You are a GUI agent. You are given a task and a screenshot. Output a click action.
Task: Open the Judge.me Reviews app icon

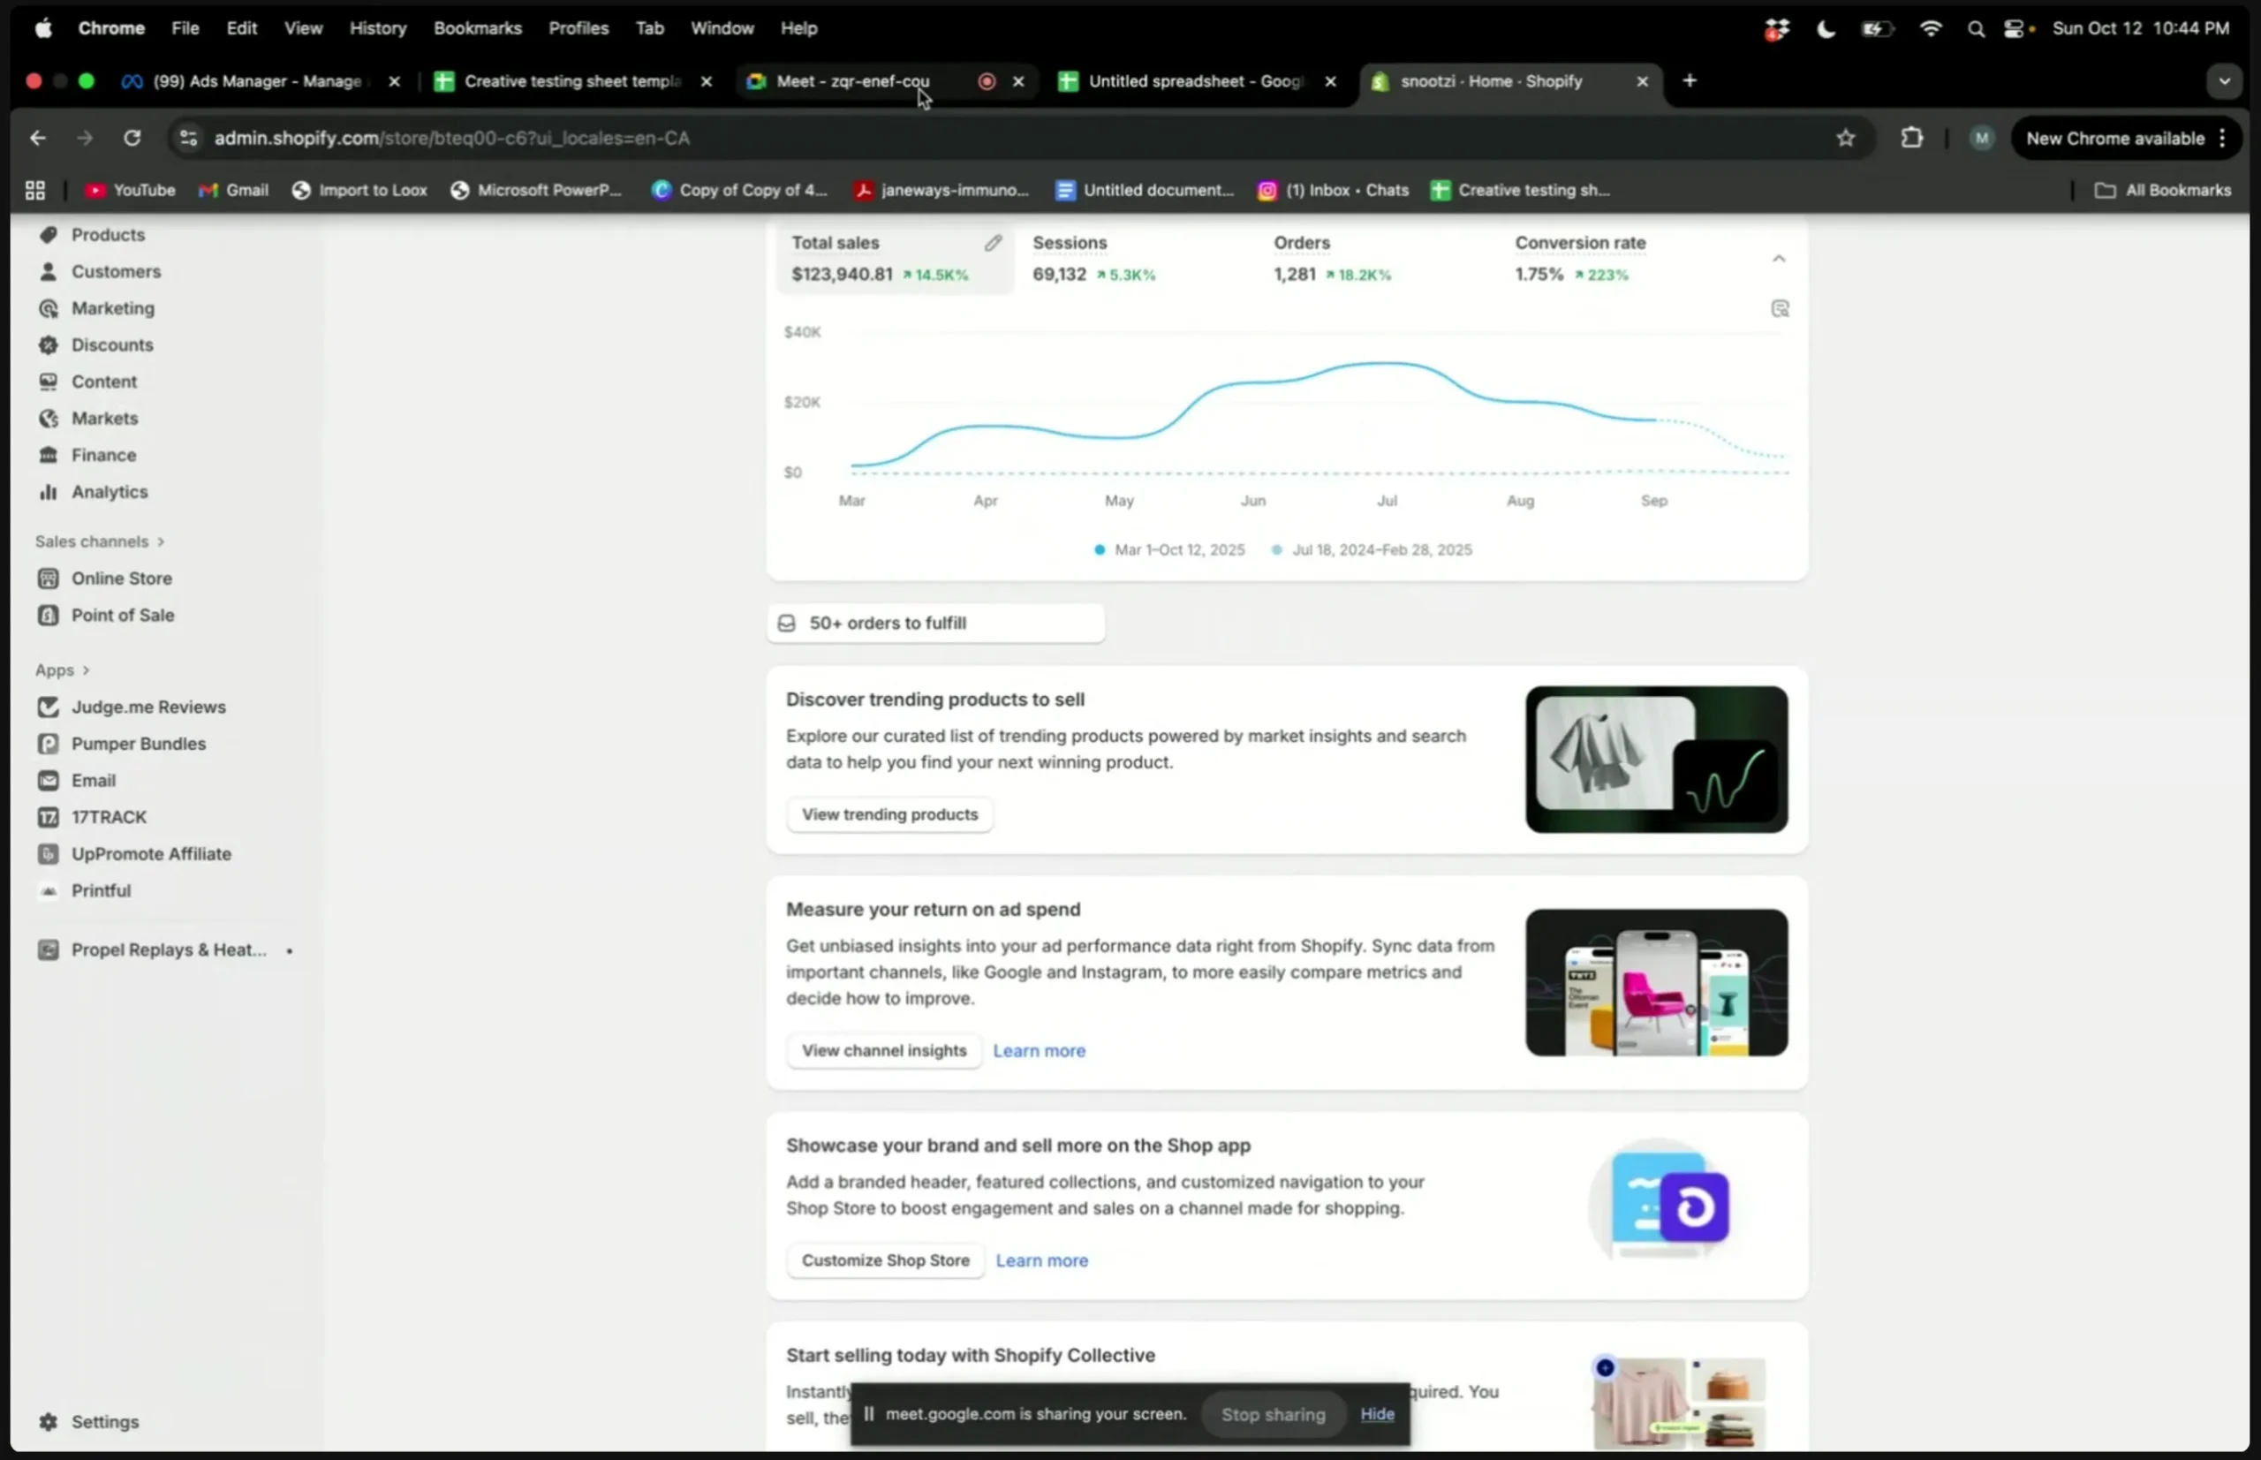(48, 707)
